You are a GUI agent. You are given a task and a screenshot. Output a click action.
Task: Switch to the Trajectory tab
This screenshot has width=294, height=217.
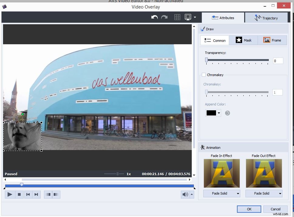267,18
